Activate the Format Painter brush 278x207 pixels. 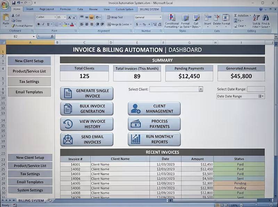click(13, 26)
